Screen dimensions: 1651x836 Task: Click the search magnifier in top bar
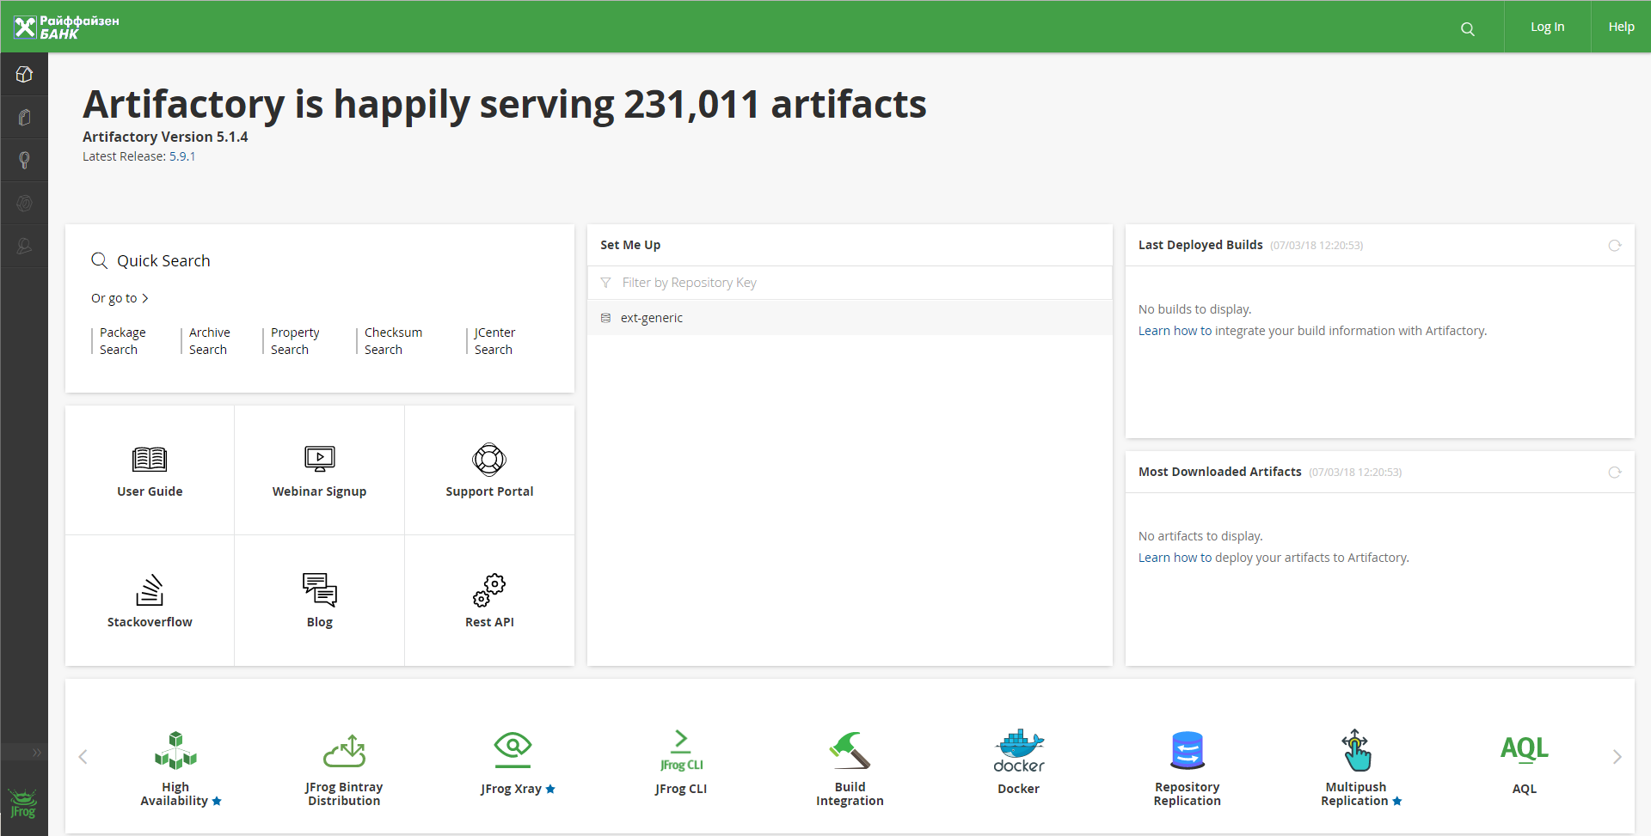(1468, 28)
